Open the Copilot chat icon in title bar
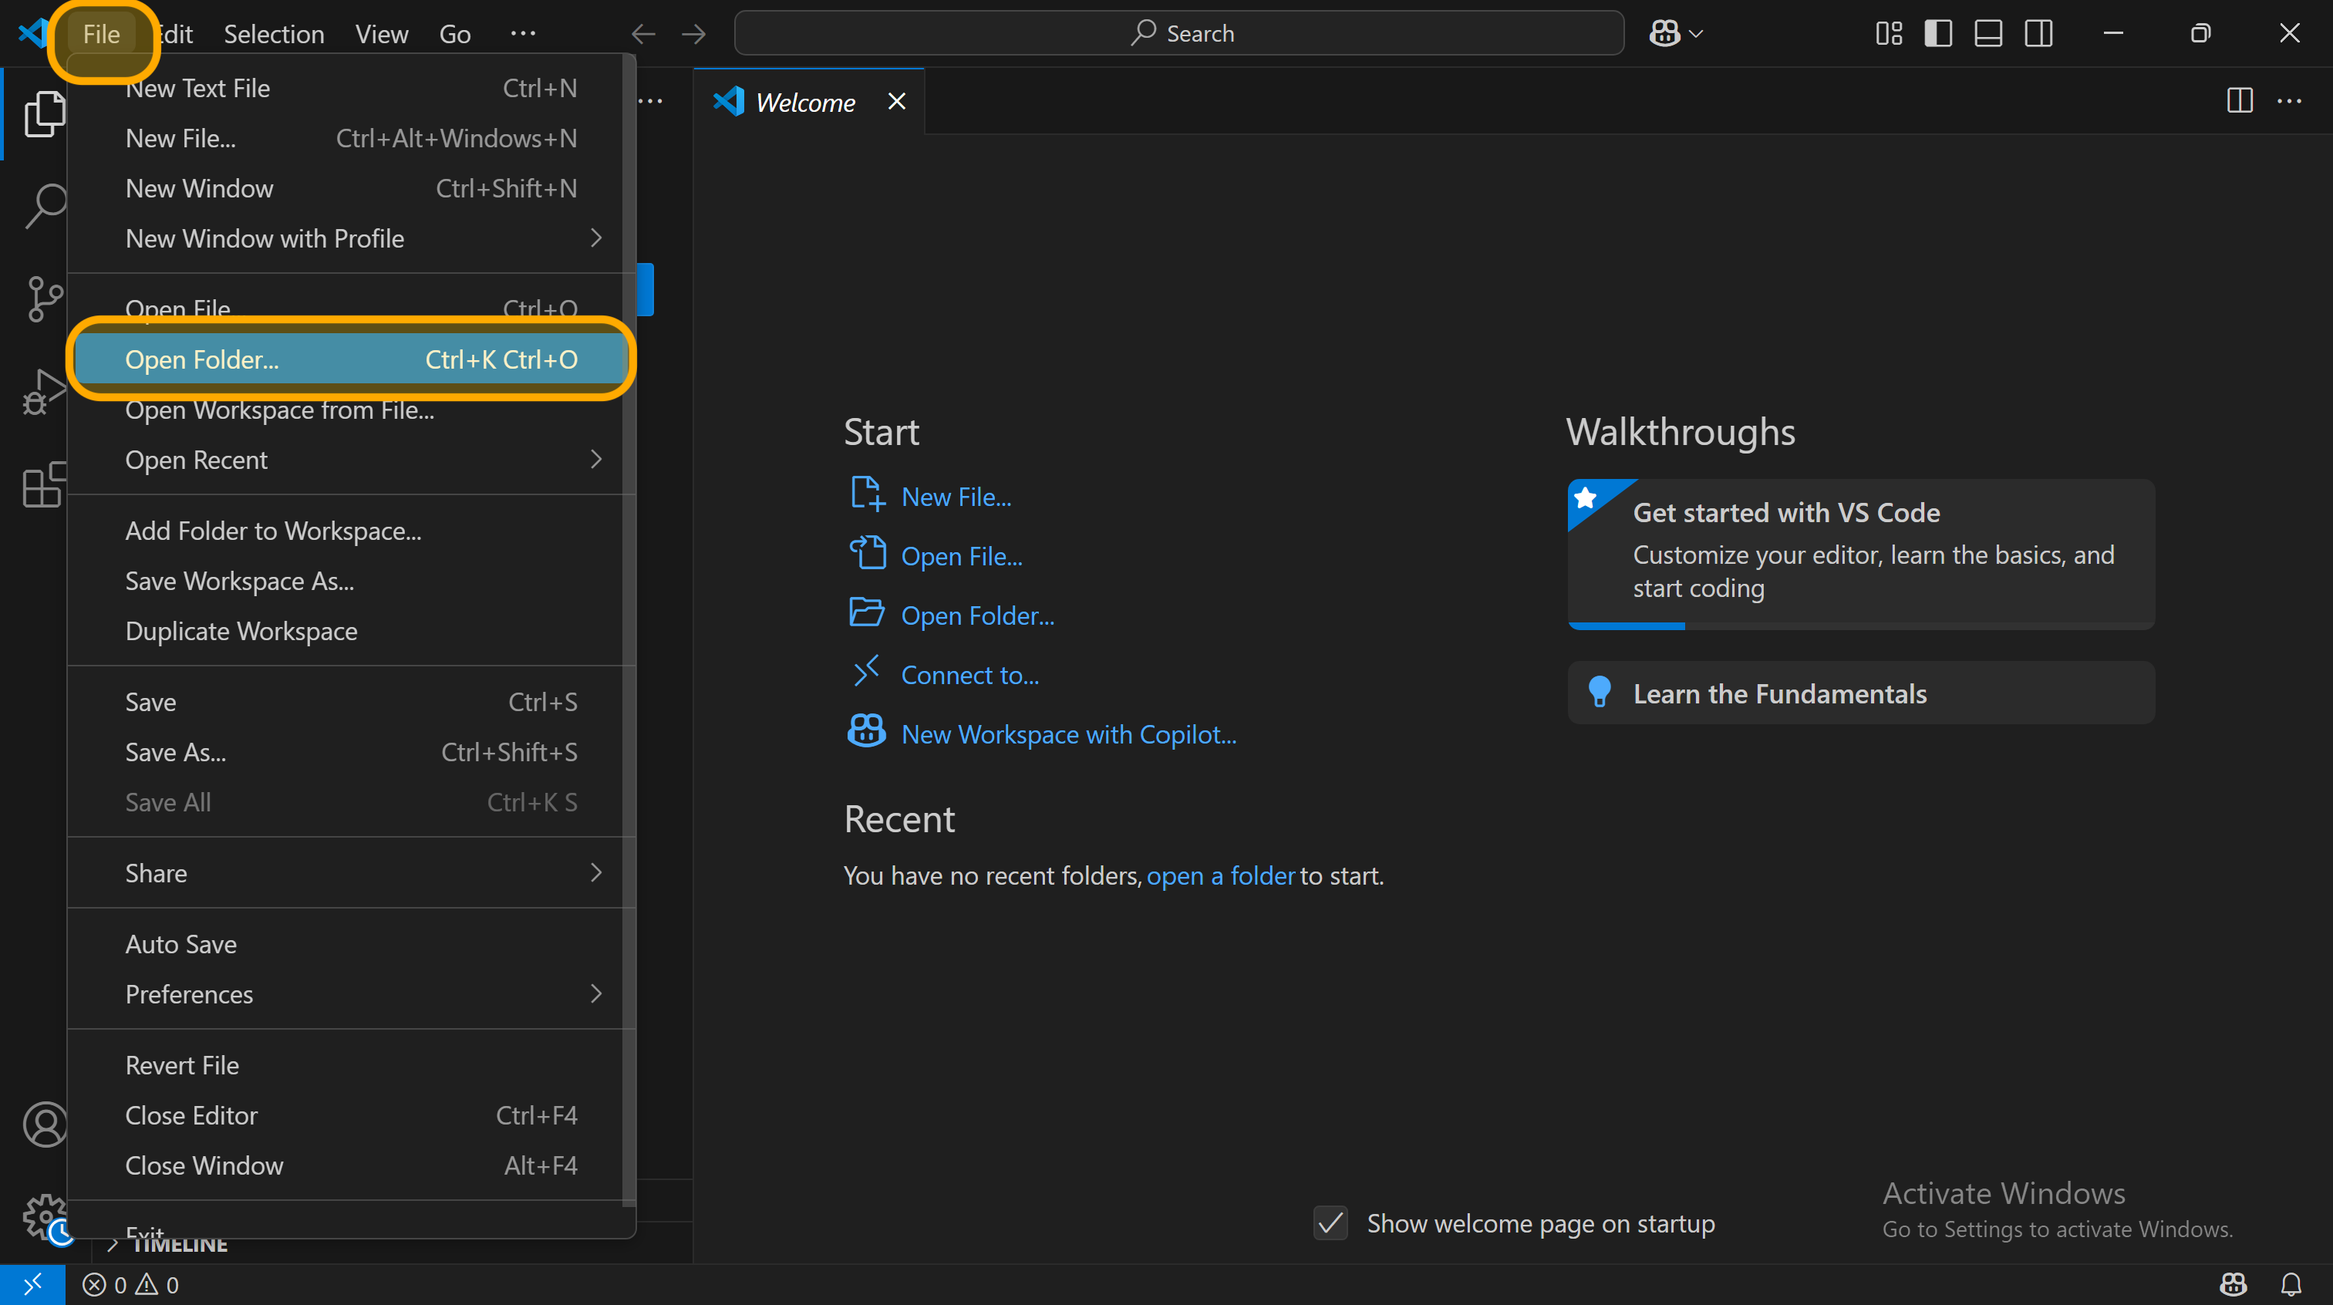This screenshot has width=2333, height=1305. click(x=1664, y=33)
